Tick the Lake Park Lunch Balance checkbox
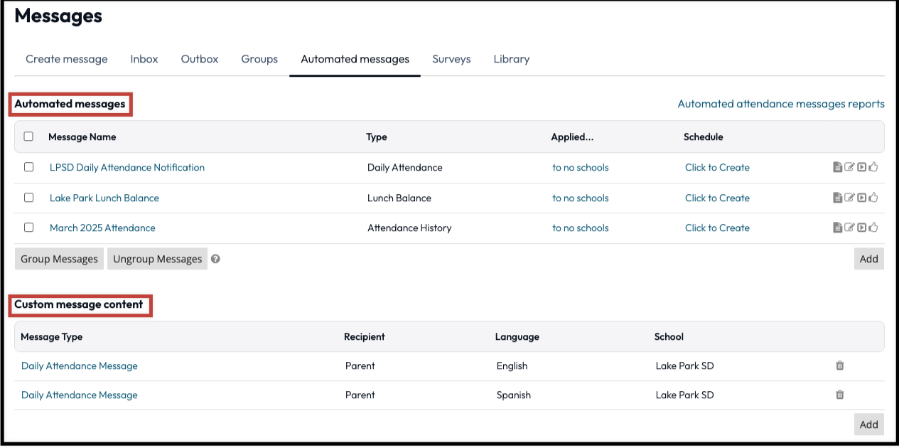 coord(28,198)
